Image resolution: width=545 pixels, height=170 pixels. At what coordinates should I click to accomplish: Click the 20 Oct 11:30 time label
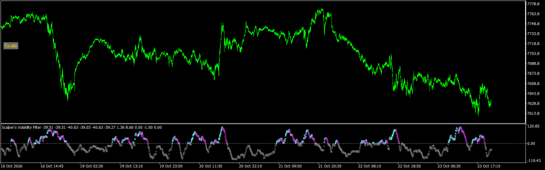pyautogui.click(x=211, y=167)
